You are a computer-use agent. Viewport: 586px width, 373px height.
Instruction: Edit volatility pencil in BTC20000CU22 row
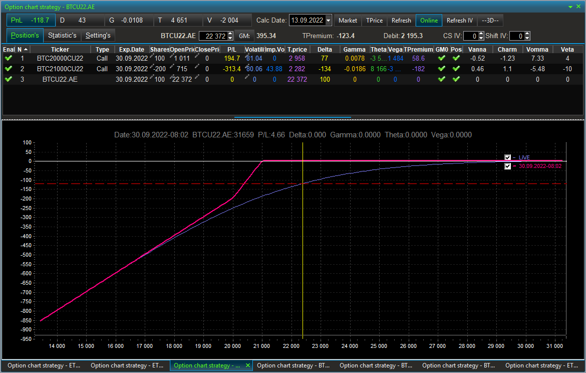click(x=247, y=56)
